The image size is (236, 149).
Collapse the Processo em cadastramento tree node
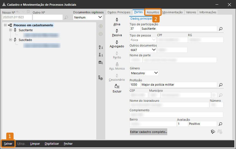pos(6,25)
